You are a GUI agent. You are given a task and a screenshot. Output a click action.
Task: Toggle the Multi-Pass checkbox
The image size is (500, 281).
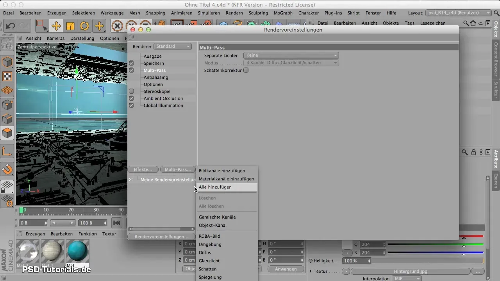(132, 70)
